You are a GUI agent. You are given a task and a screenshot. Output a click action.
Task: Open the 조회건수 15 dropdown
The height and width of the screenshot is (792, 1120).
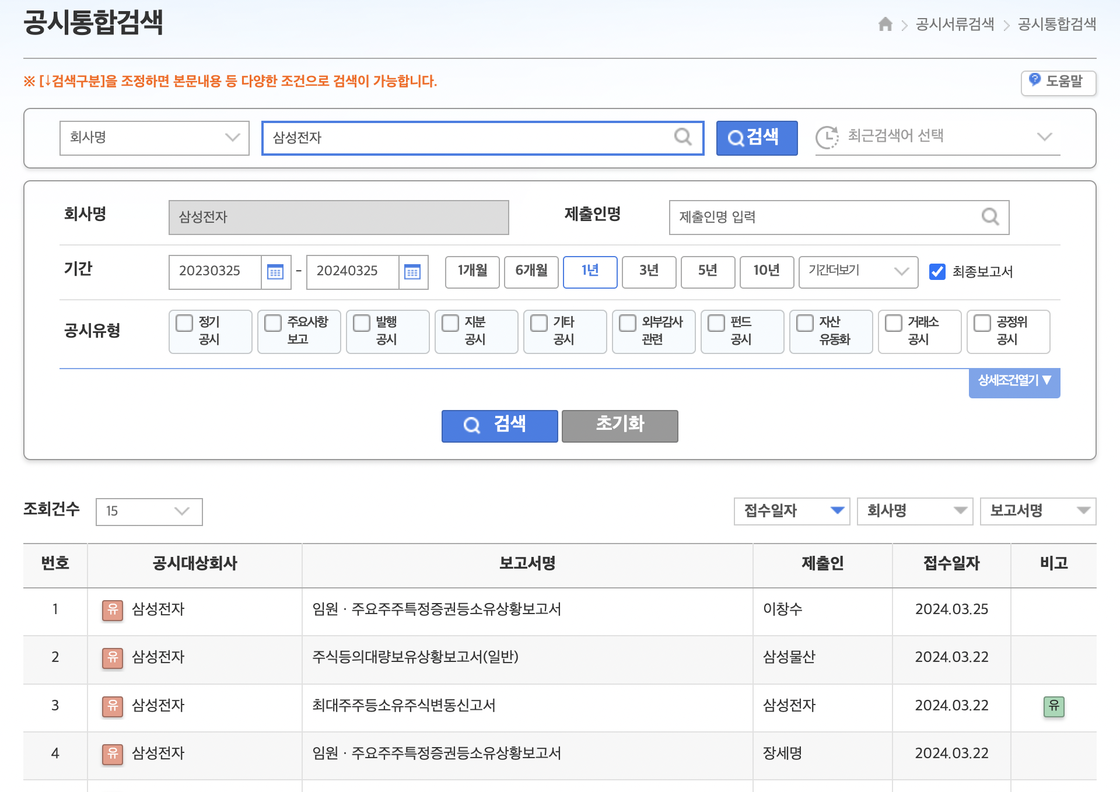149,511
